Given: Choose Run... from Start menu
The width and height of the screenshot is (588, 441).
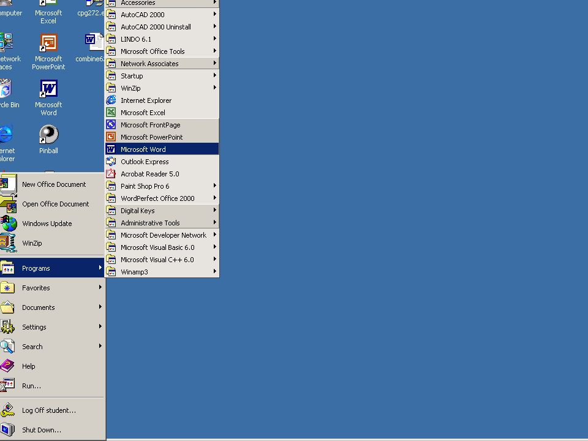Looking at the screenshot, I should pyautogui.click(x=52, y=385).
